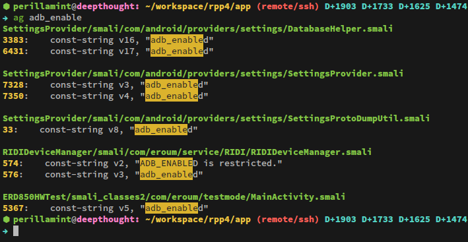Select highlighted match on the const-string v3 line 7328
Viewport: 468px width, 242px height.
(x=172, y=85)
